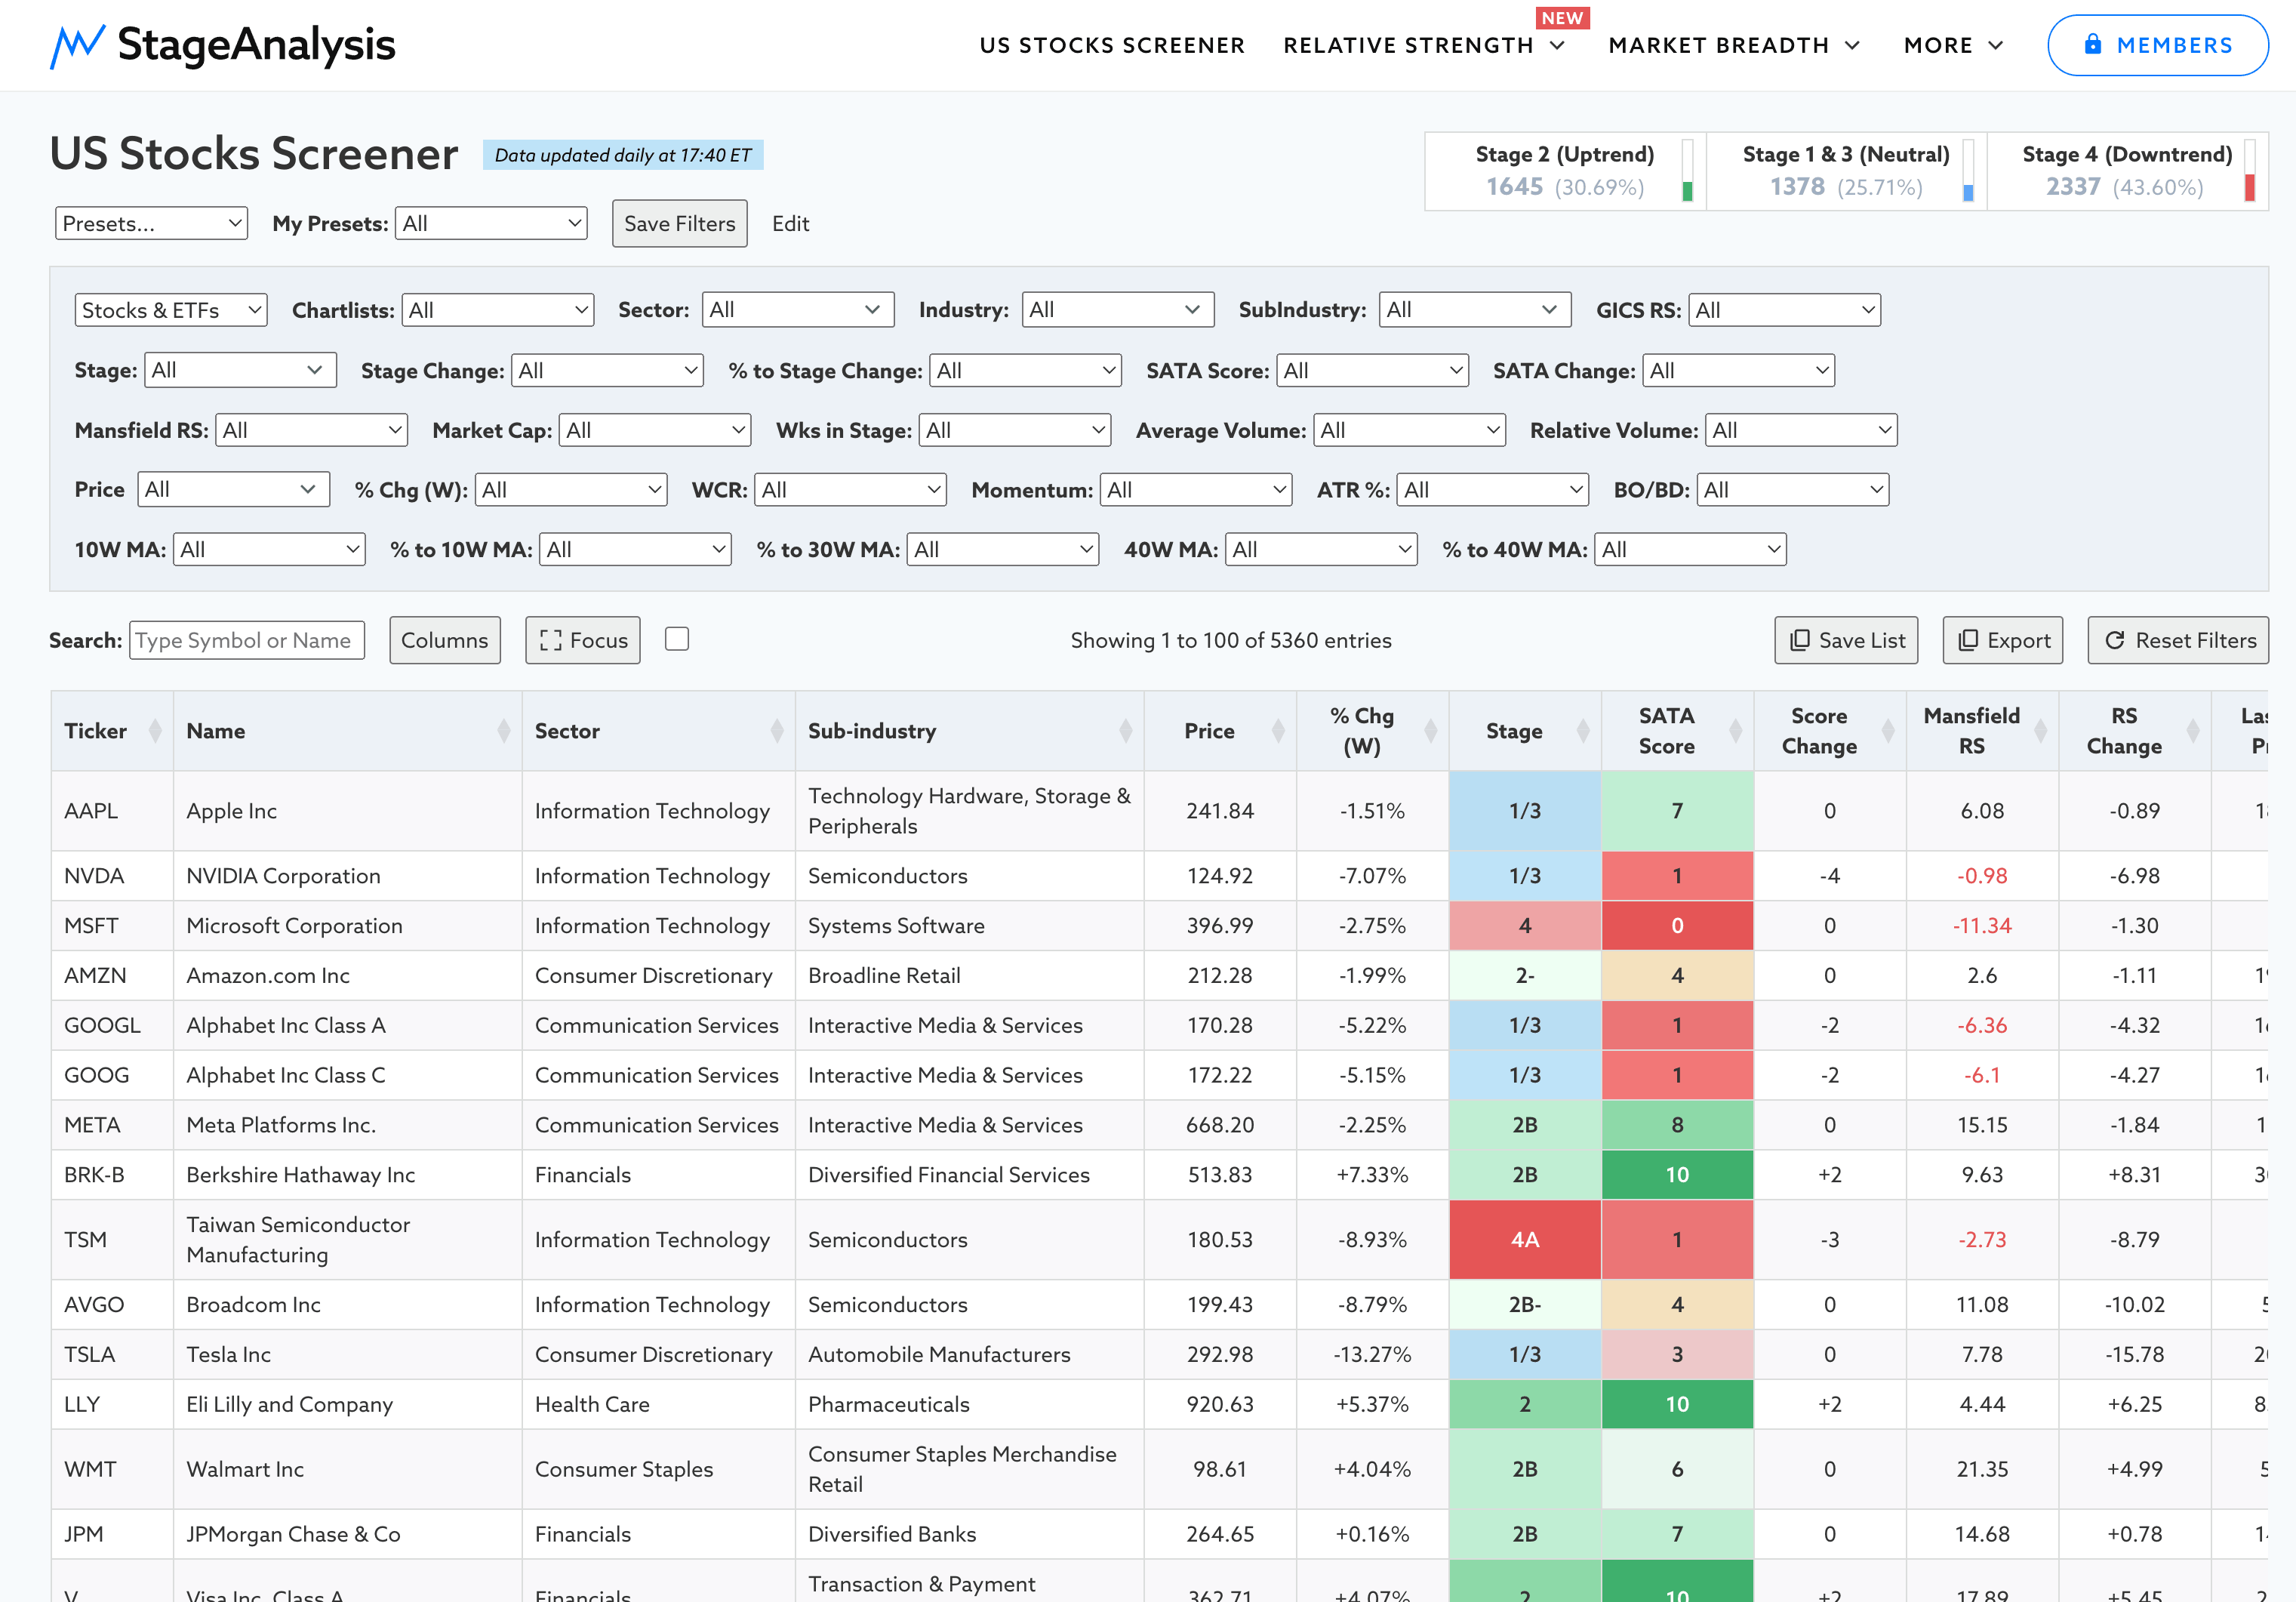Click the TSM 4A stage cell
The image size is (2296, 1602).
(1525, 1240)
